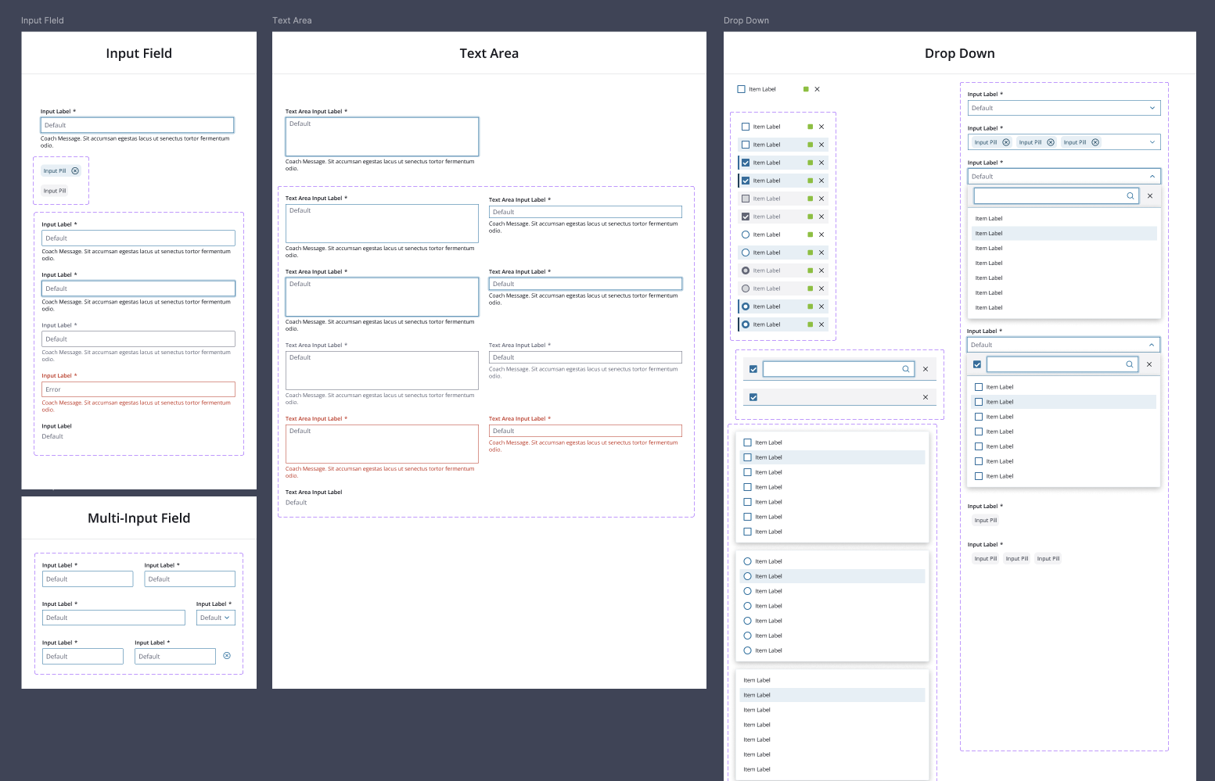Click last pill in three-pill read-only row
The width and height of the screenshot is (1215, 781).
point(1048,558)
